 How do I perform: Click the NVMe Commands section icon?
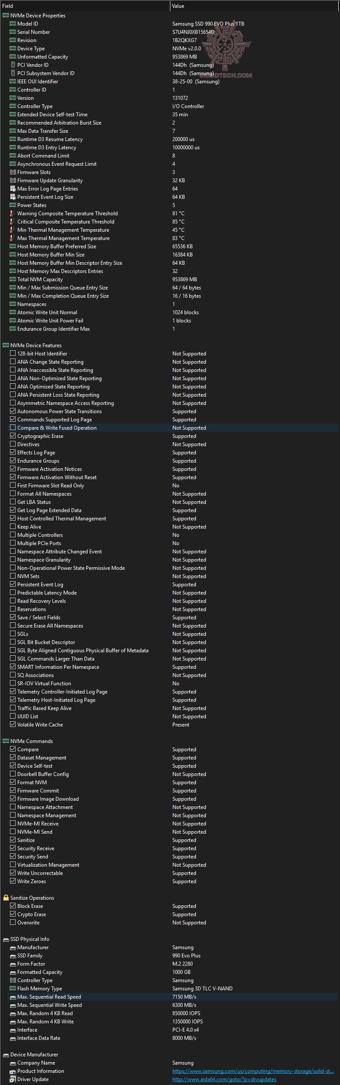tap(6, 741)
